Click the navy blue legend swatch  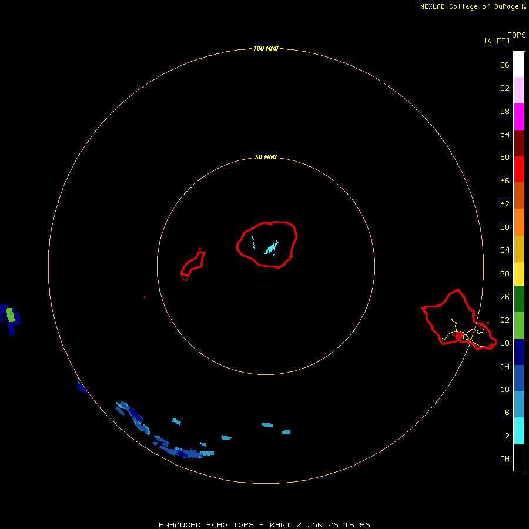coord(519,352)
